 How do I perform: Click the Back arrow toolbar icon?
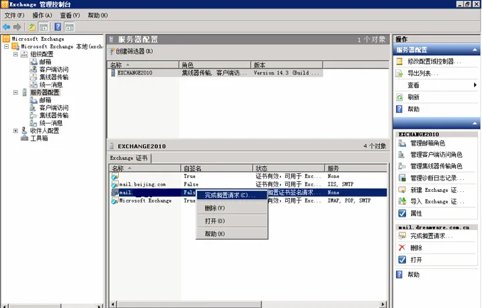click(7, 27)
